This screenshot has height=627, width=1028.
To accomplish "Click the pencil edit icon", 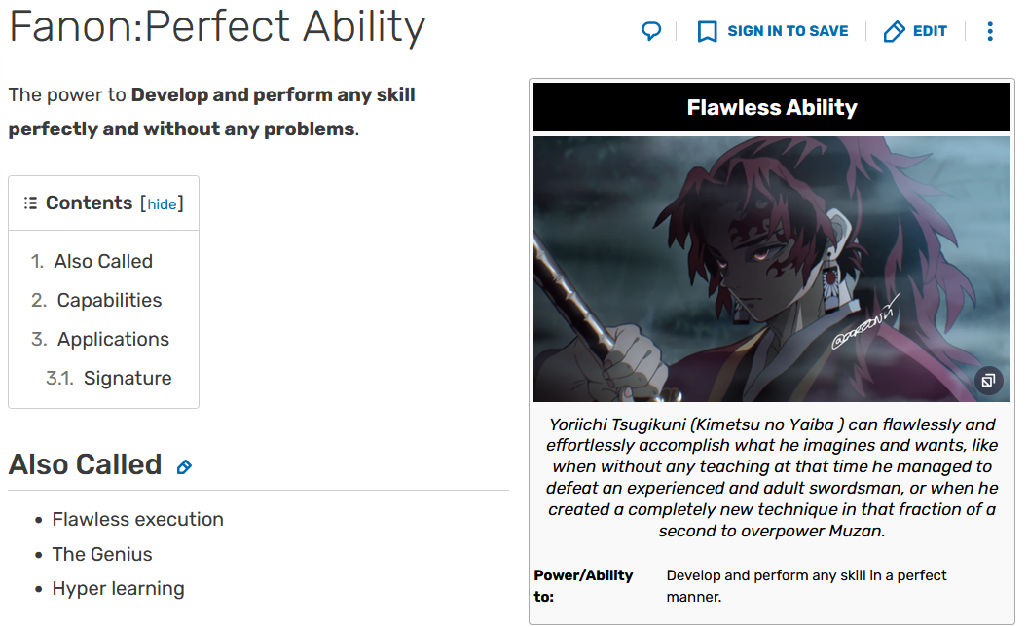I will [x=895, y=31].
